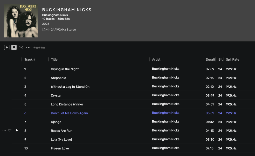Open more options for Races Are Run
The image size is (255, 156).
(4, 130)
